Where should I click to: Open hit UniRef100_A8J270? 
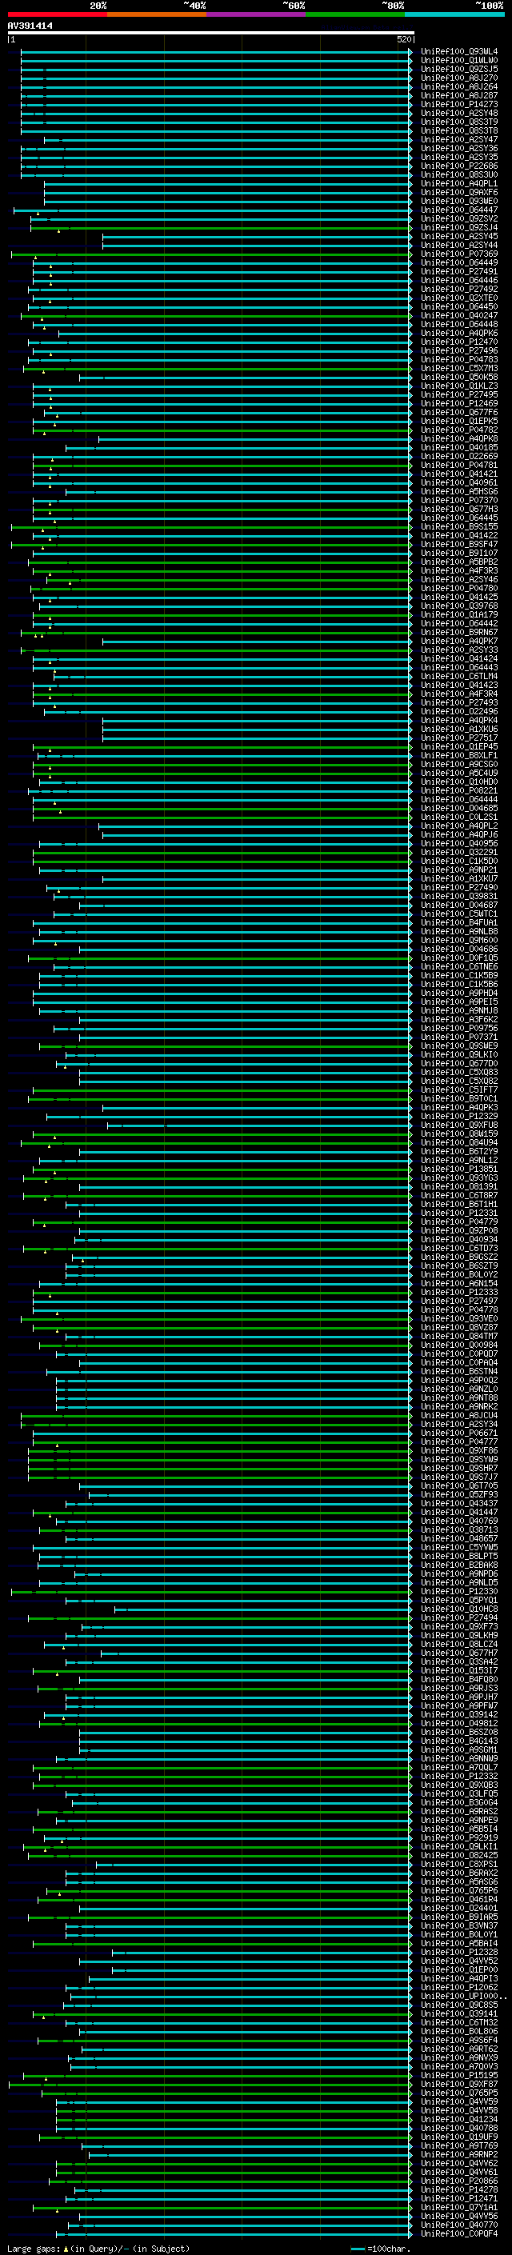point(458,78)
